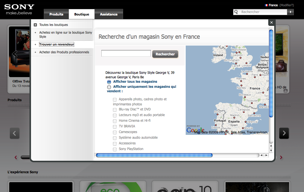Show previous products with the grey left arrow
Viewport: 304px width, 192px height.
[x=15, y=133]
